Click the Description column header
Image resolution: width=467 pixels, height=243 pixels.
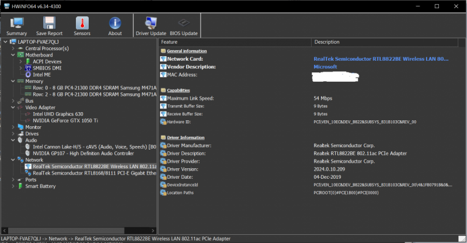(x=385, y=42)
